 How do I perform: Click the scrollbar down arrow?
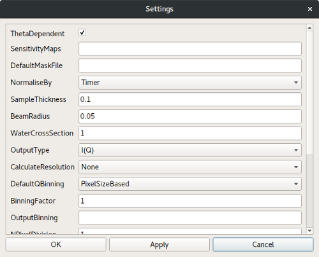point(309,230)
